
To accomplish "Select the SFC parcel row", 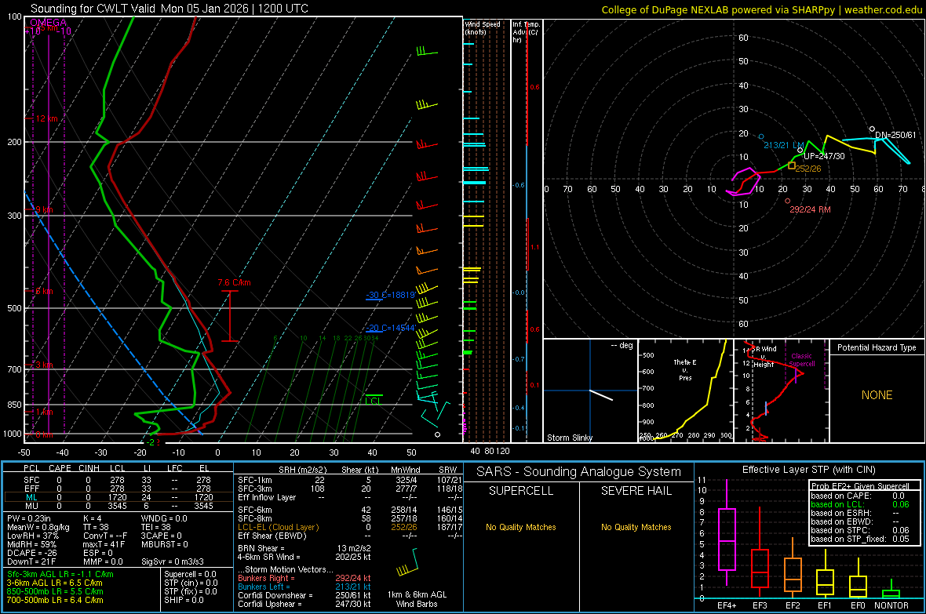I will tap(118, 480).
